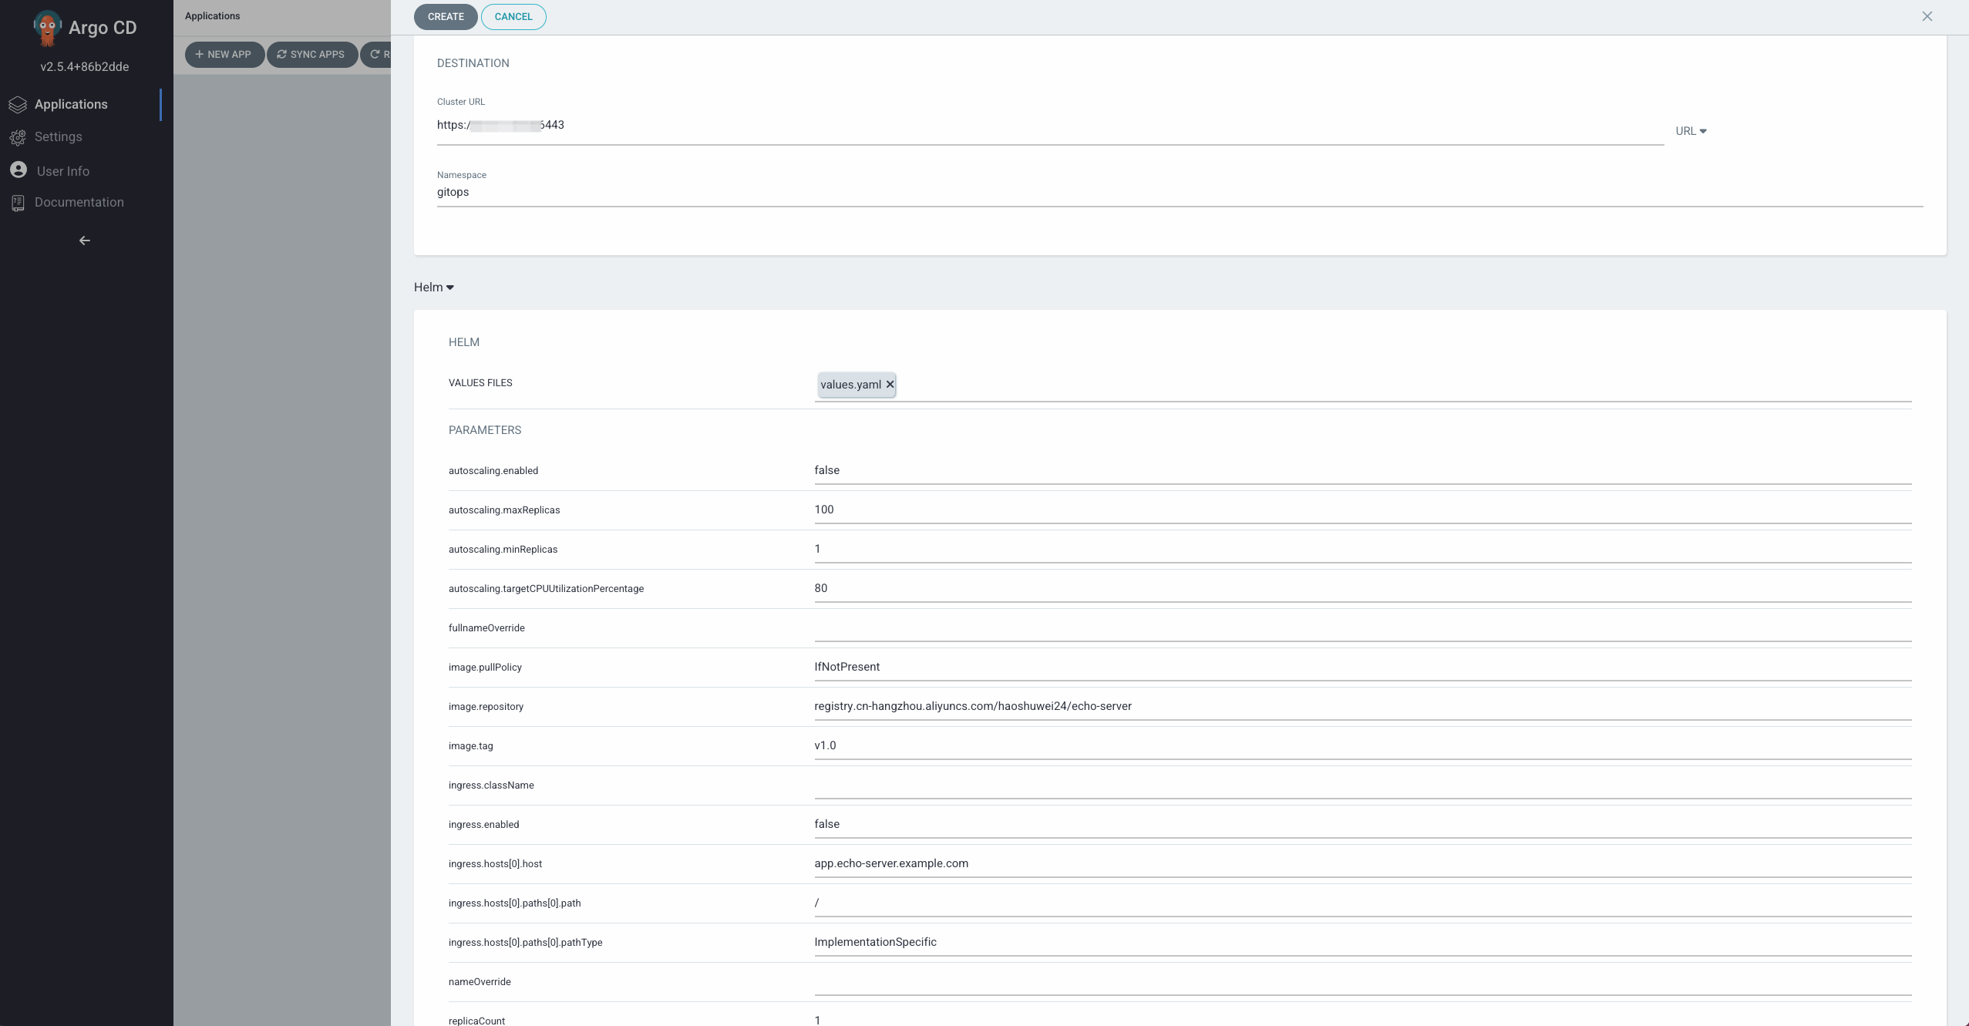Click the Settings gears icon
This screenshot has height=1026, width=1969.
point(18,137)
